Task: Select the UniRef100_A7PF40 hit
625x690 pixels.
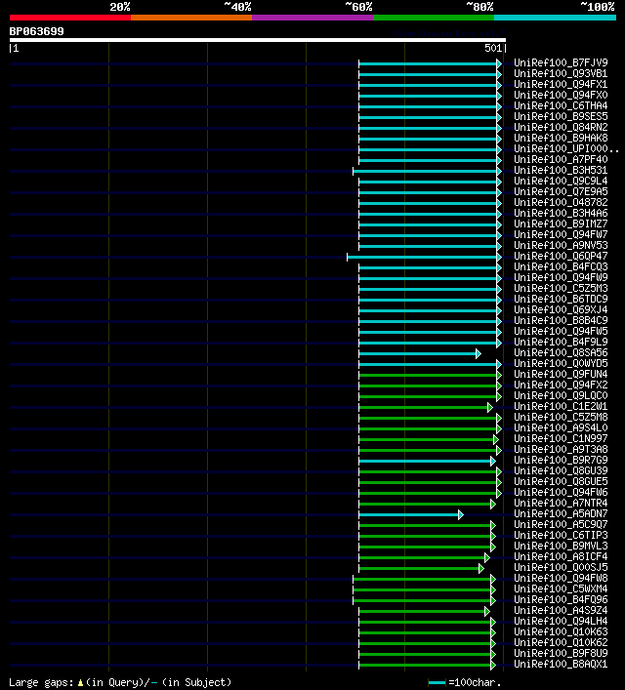Action: click(561, 160)
